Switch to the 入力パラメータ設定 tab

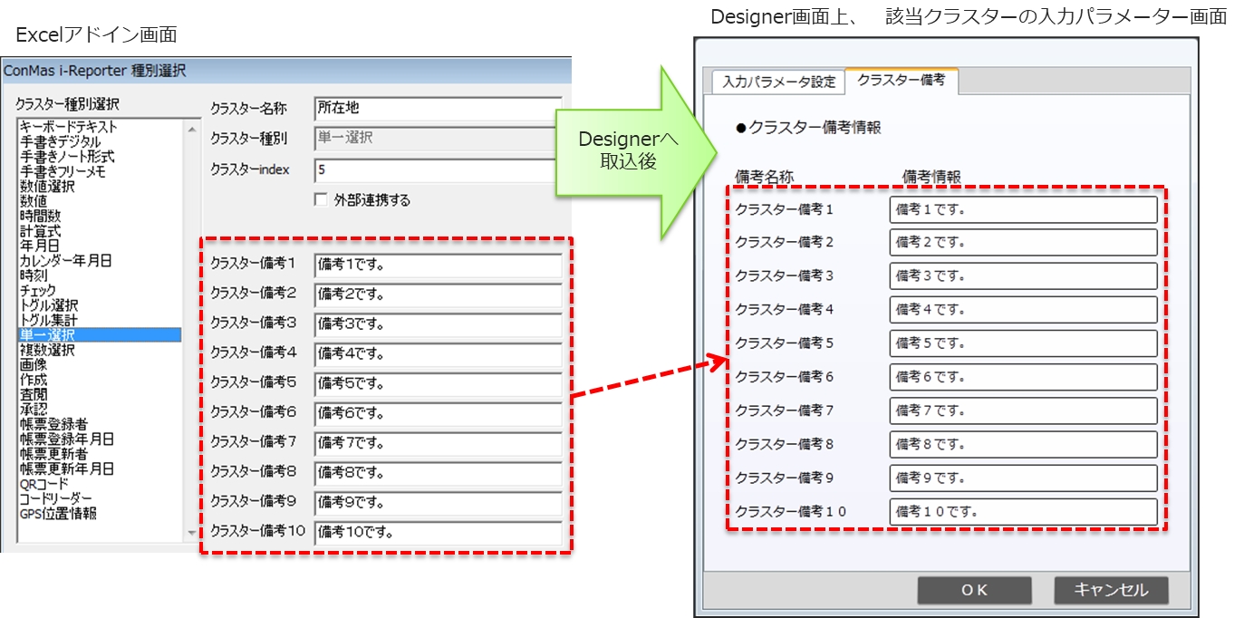pyautogui.click(x=778, y=82)
